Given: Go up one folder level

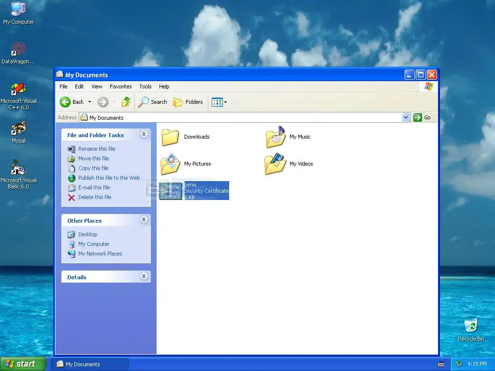Looking at the screenshot, I should pyautogui.click(x=126, y=102).
